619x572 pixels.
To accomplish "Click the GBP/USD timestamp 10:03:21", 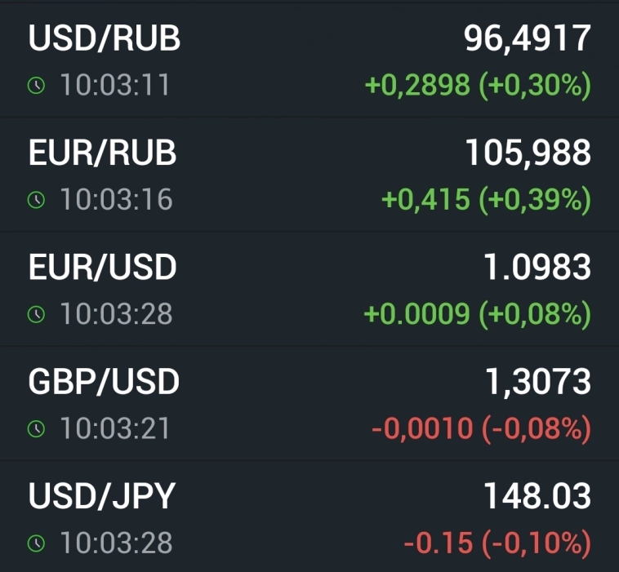I will [x=114, y=428].
